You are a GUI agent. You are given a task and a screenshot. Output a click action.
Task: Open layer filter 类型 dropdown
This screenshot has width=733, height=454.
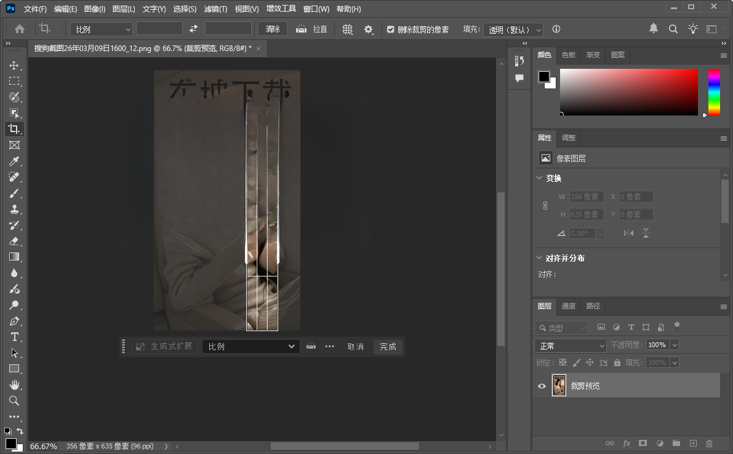[561, 327]
